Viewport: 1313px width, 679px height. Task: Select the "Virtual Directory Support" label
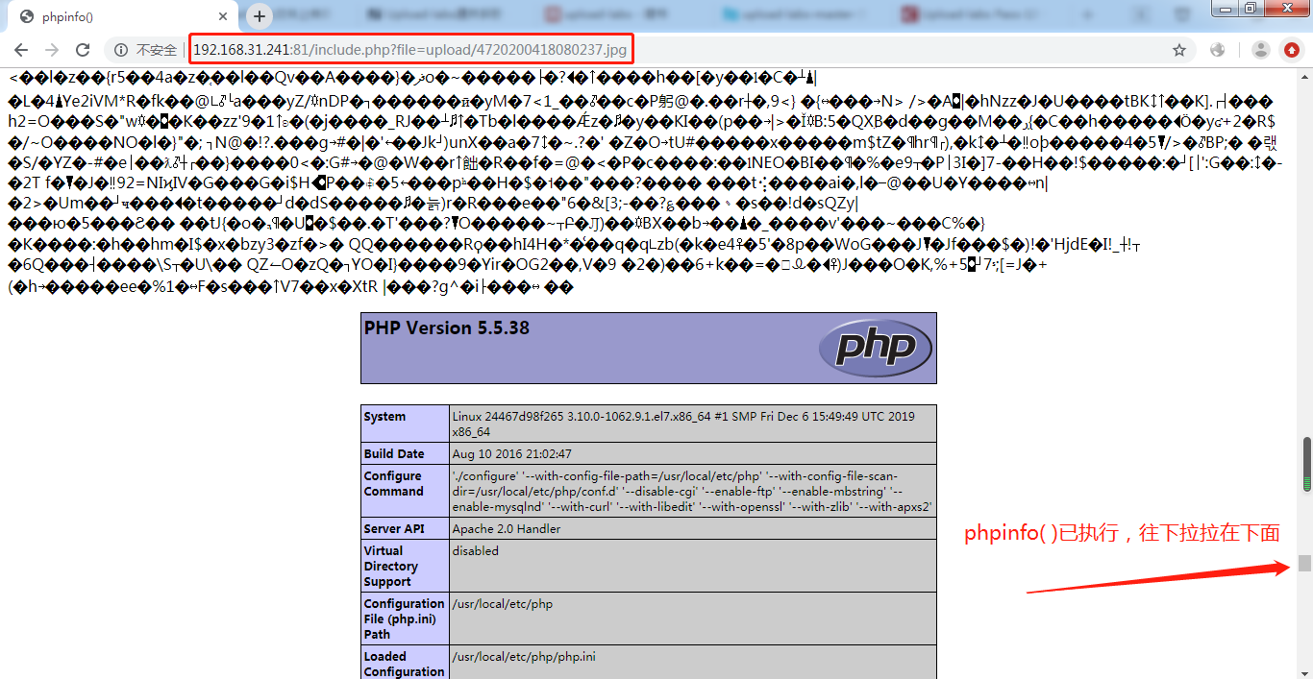point(389,566)
